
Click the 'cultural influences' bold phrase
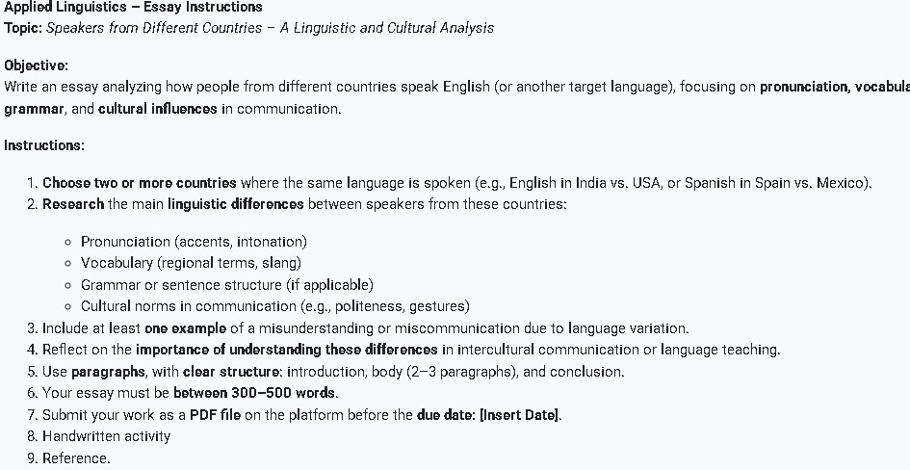tap(158, 109)
